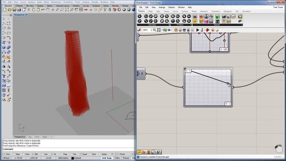Click the Print icon in Rhino toolbar
This screenshot has width=286, height=161.
point(19,10)
